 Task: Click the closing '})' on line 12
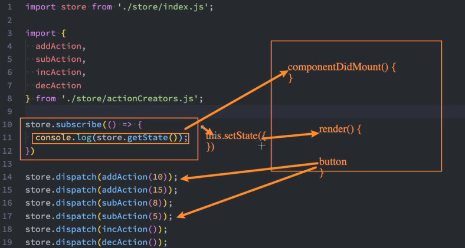pos(30,151)
